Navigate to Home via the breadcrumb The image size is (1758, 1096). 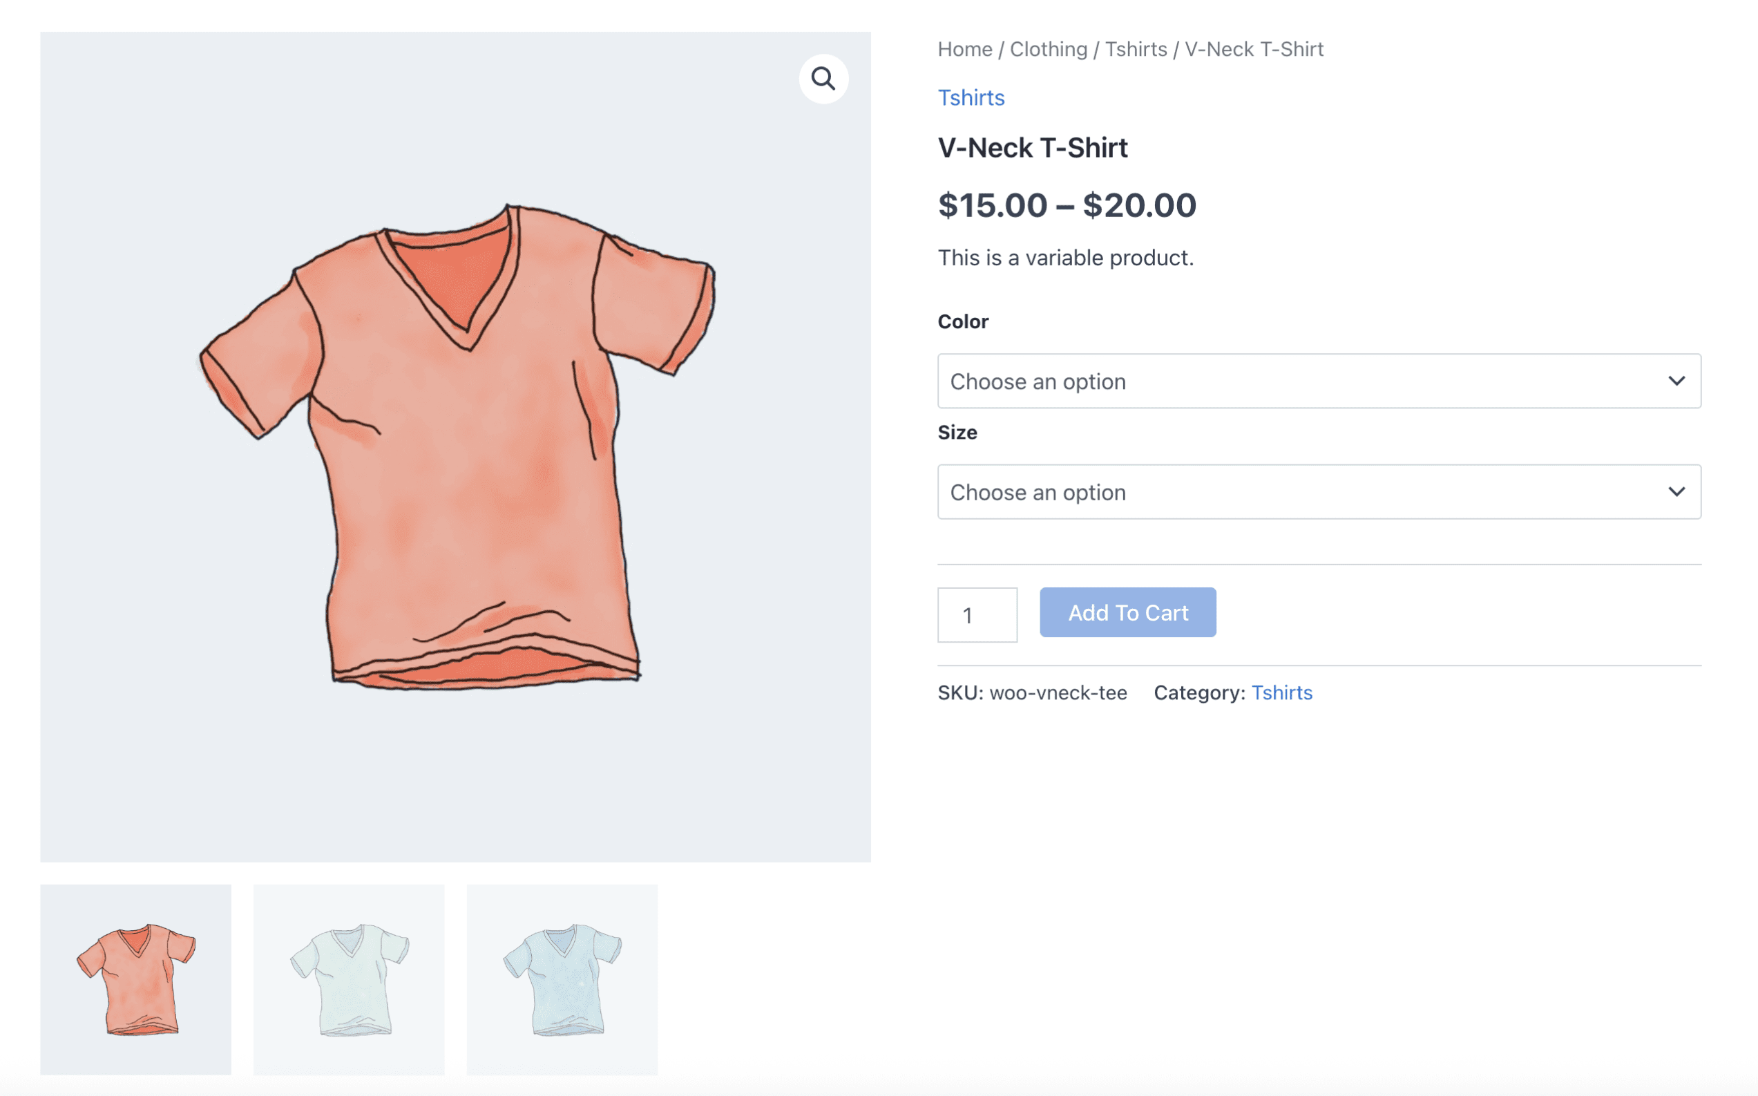[964, 48]
